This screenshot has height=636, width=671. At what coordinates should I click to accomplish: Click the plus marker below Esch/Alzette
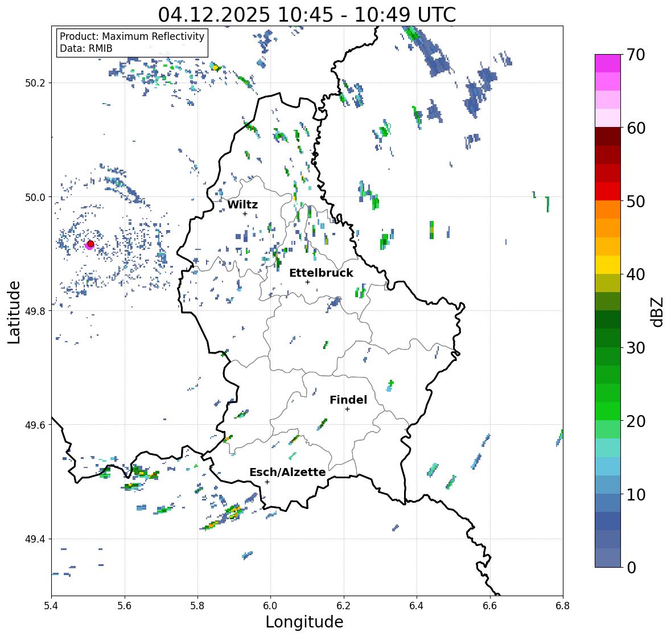[267, 482]
